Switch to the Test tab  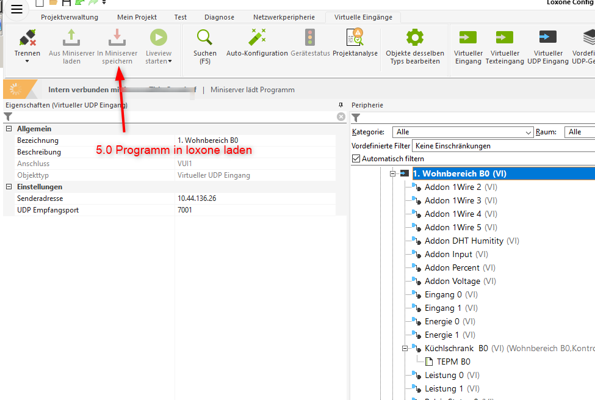(180, 17)
